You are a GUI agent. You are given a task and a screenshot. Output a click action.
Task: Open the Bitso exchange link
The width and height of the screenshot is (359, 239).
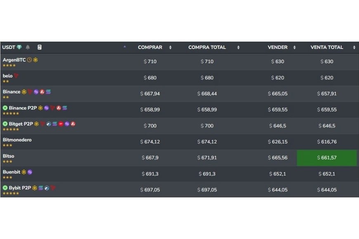point(9,156)
